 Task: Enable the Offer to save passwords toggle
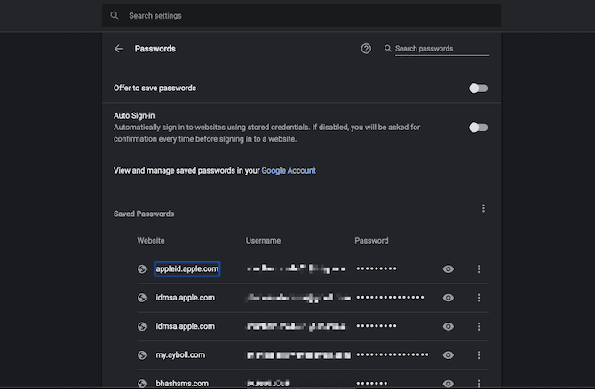pyautogui.click(x=479, y=89)
